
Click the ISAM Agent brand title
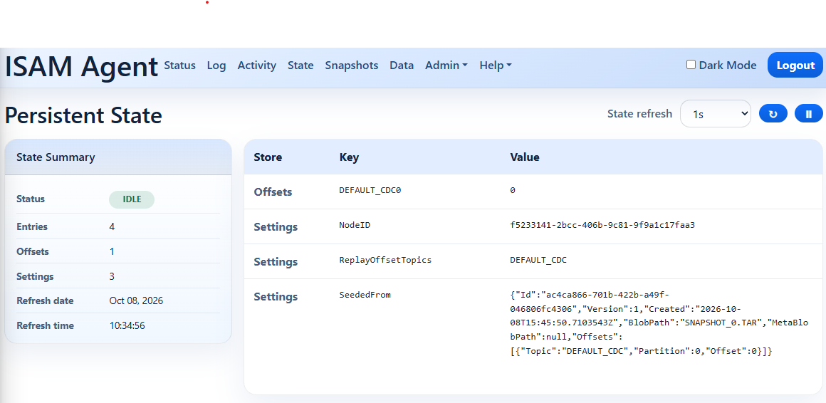tap(82, 67)
